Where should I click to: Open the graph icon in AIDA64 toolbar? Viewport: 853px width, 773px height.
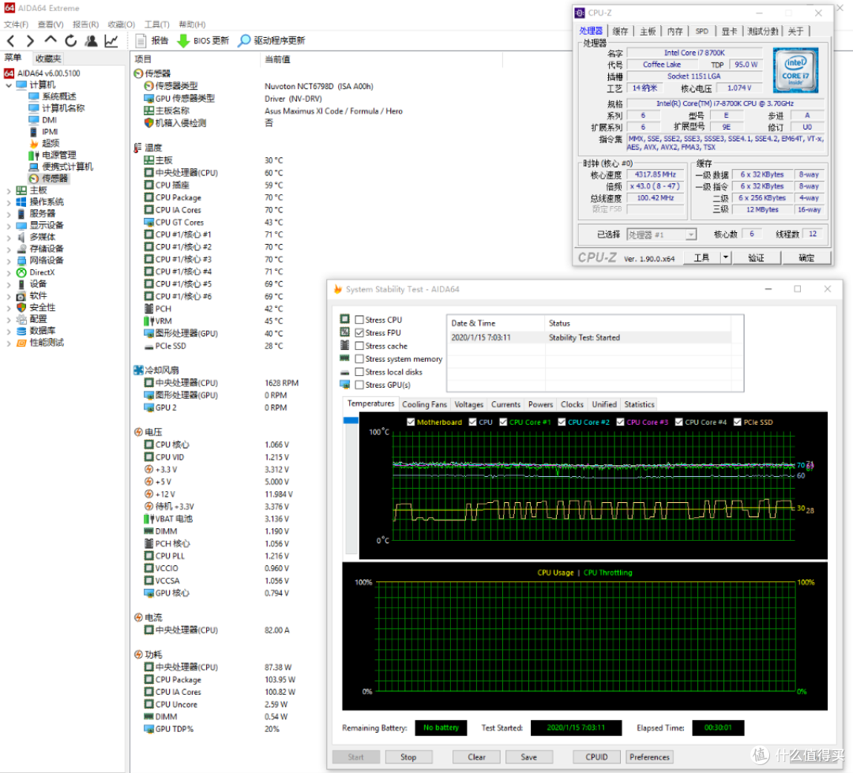pyautogui.click(x=111, y=41)
